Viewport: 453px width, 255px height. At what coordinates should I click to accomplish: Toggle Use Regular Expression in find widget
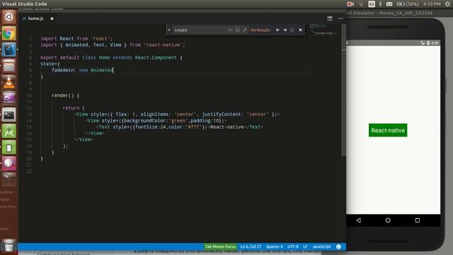[x=245, y=30]
